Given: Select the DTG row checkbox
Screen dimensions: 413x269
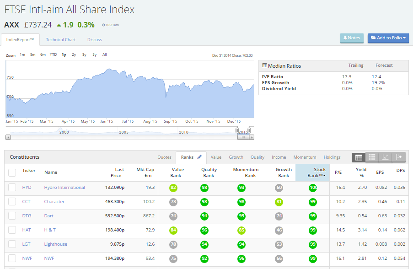Looking at the screenshot, I should point(12,216).
